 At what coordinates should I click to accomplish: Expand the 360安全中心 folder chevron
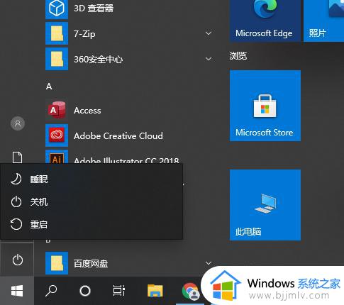point(209,59)
